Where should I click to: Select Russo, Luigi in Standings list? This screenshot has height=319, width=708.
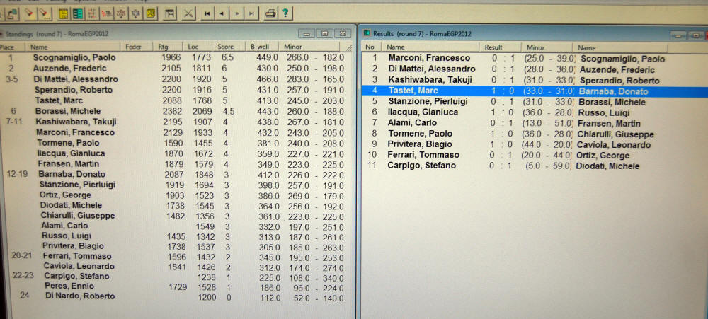pyautogui.click(x=67, y=236)
